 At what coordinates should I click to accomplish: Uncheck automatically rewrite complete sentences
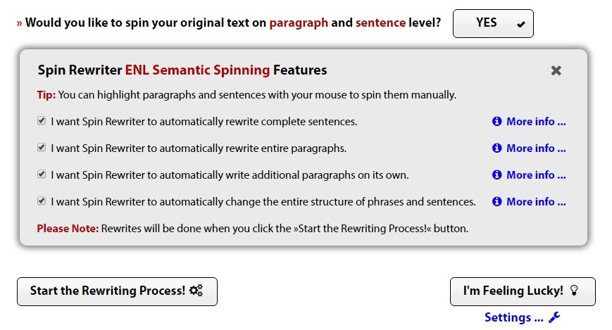tap(42, 121)
